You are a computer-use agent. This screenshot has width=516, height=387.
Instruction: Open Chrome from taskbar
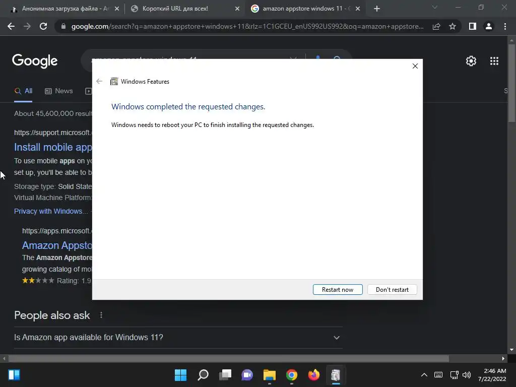click(x=292, y=375)
